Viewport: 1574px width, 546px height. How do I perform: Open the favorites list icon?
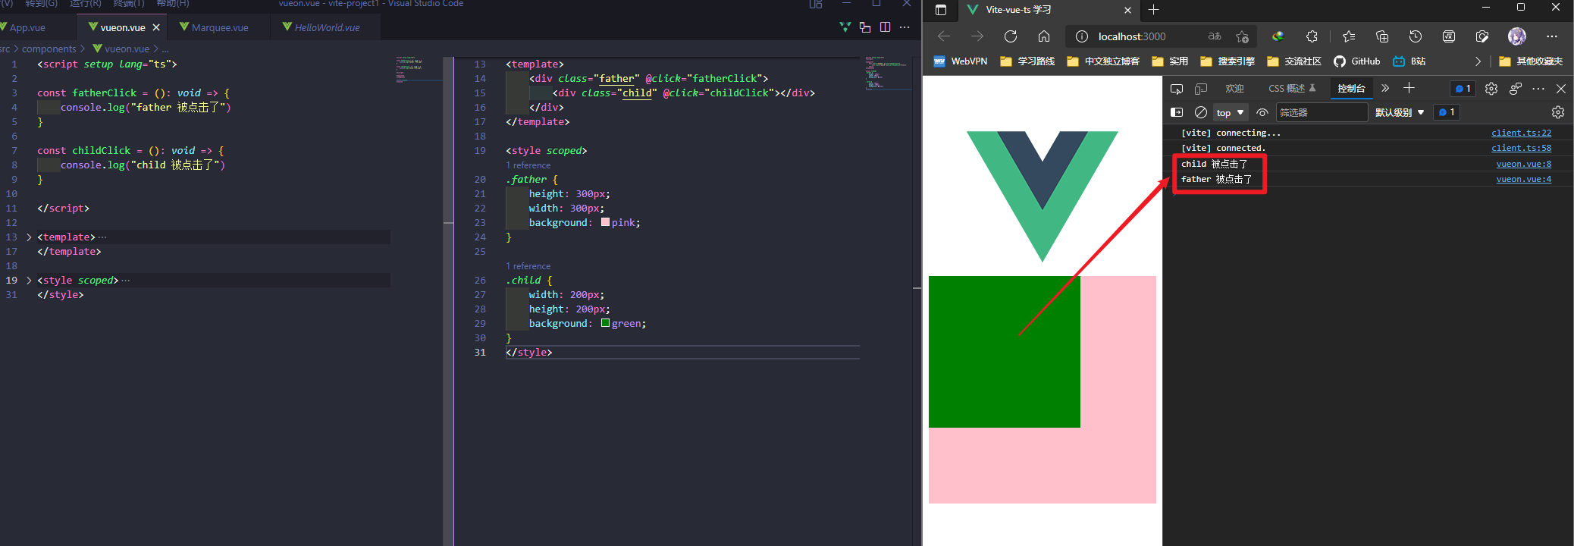1349,36
